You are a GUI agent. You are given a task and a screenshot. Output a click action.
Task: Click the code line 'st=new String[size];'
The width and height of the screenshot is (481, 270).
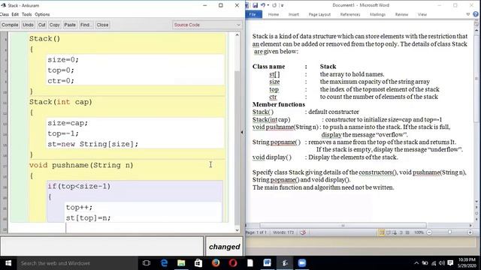pyautogui.click(x=93, y=144)
